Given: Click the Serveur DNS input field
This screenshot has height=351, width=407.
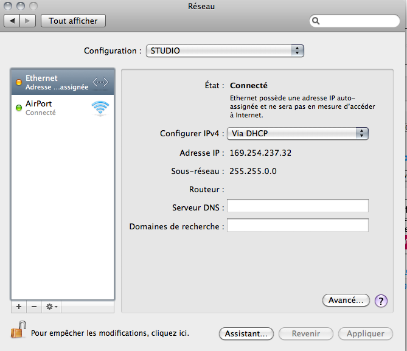Looking at the screenshot, I should pos(297,206).
